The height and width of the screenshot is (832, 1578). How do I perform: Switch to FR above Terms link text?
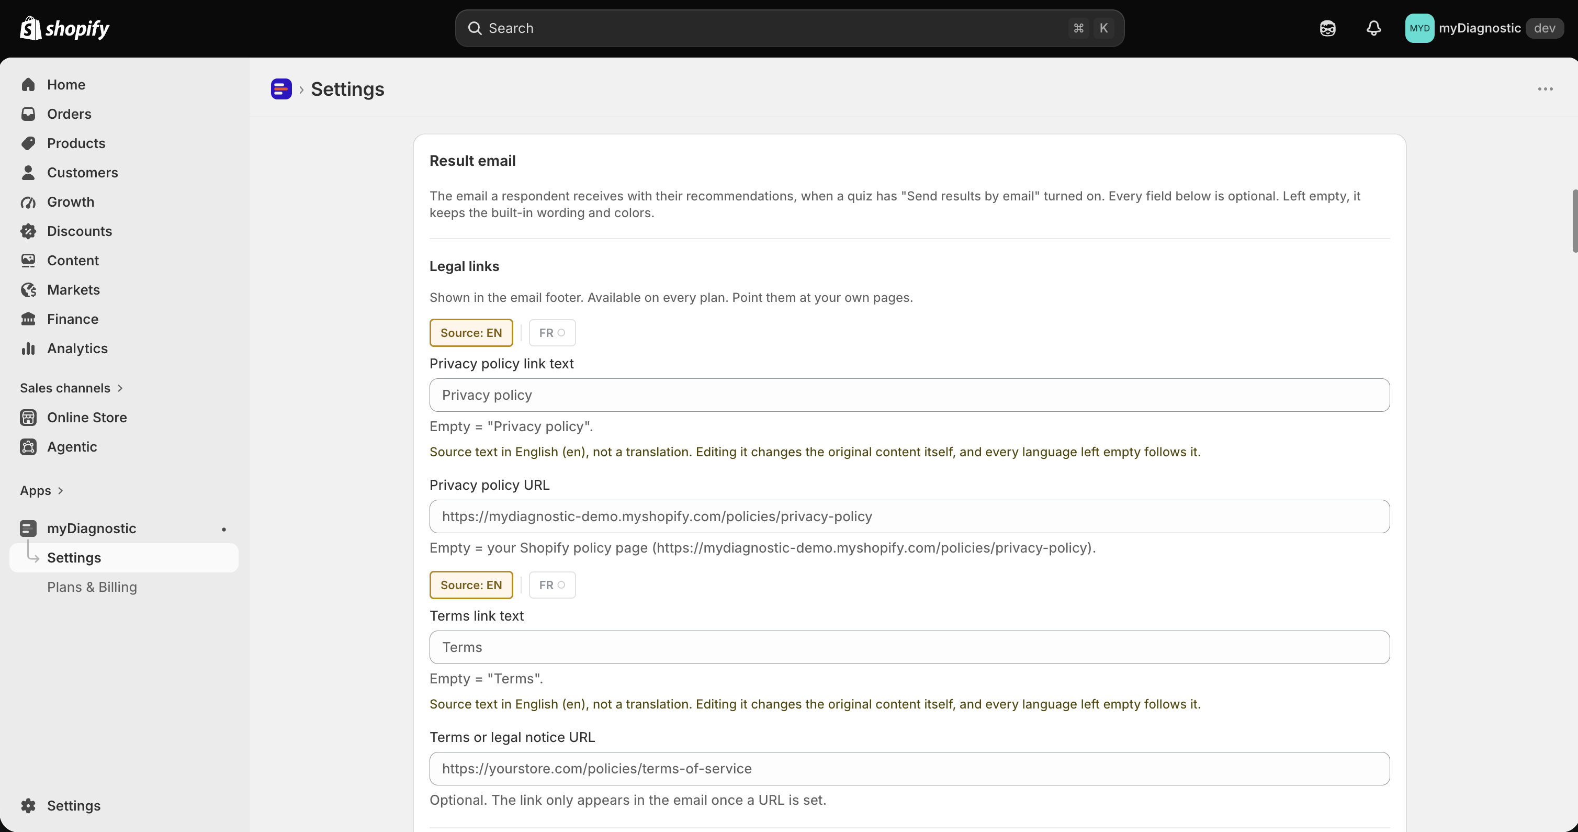(x=552, y=585)
